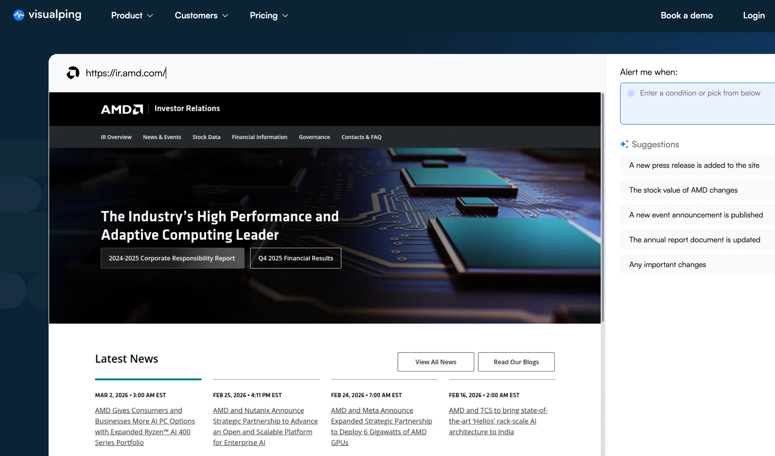Screen dimensions: 775x456
Task: Open News & Events tab on AMD page
Action: click(x=162, y=137)
